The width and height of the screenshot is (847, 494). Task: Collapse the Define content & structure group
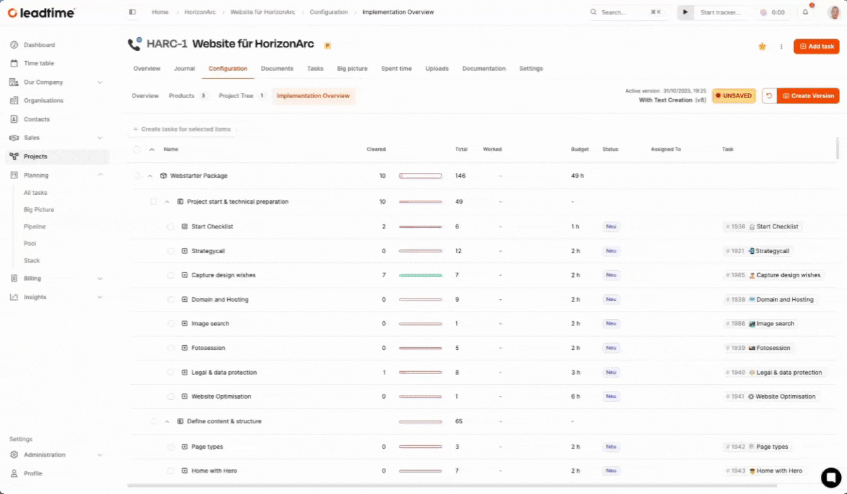[167, 421]
